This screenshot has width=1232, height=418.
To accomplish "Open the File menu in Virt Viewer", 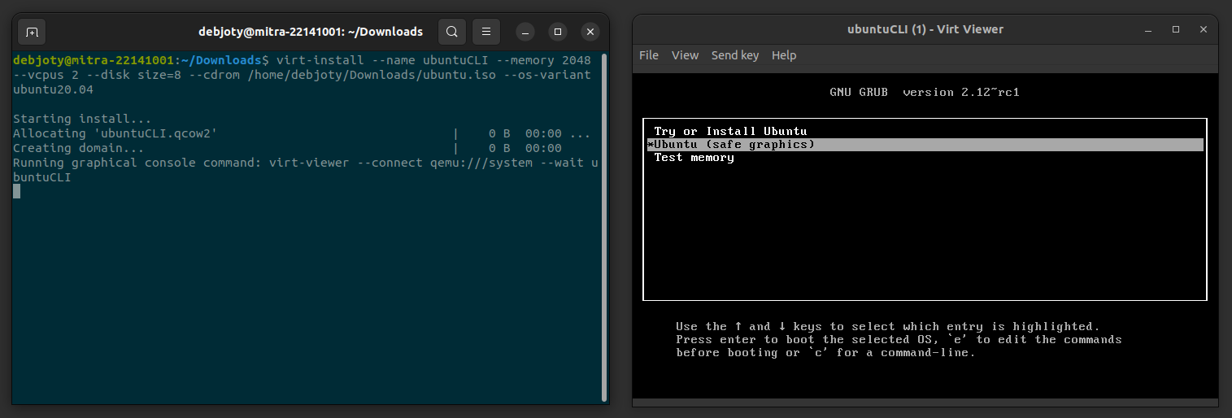I will [x=649, y=55].
